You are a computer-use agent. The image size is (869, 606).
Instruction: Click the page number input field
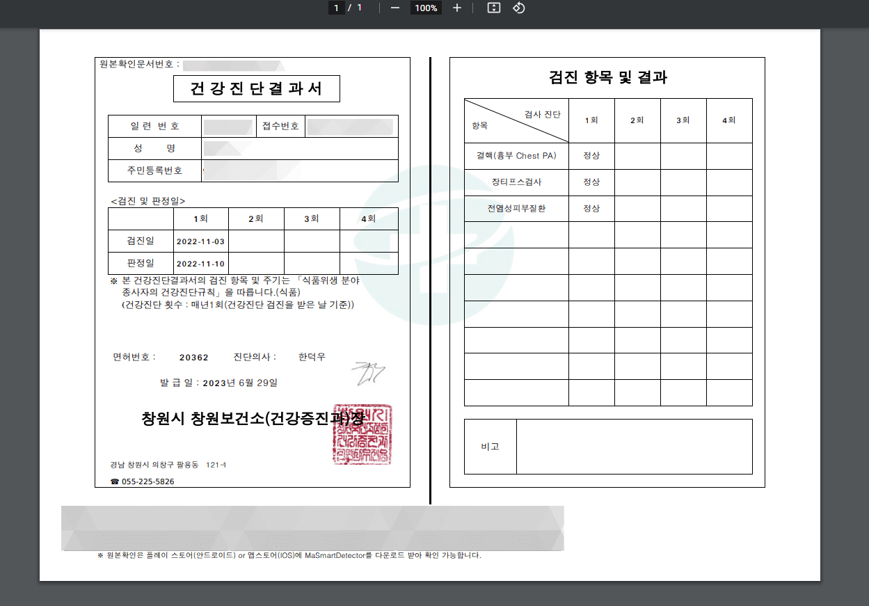[x=336, y=8]
